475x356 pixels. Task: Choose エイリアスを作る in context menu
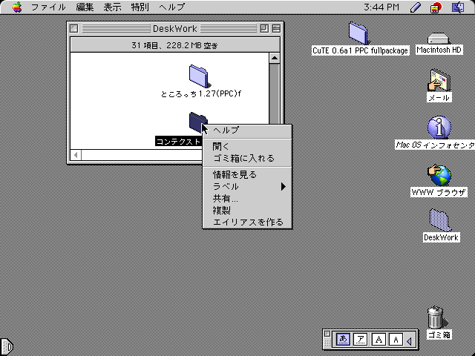coord(247,222)
